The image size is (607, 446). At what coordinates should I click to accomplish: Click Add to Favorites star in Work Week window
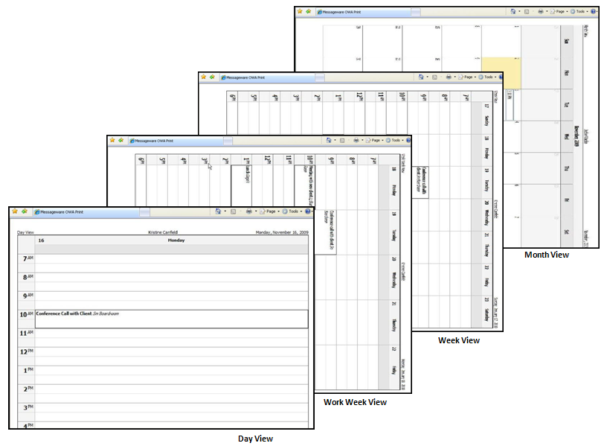point(121,140)
